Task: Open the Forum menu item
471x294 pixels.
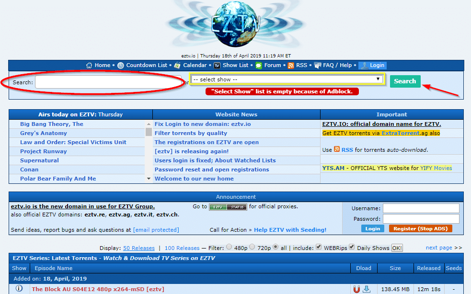Action: pyautogui.click(x=273, y=65)
